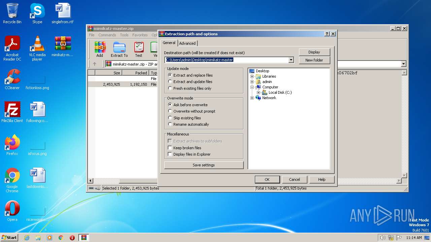
Task: Collapse Computer tree node
Action: [x=252, y=87]
